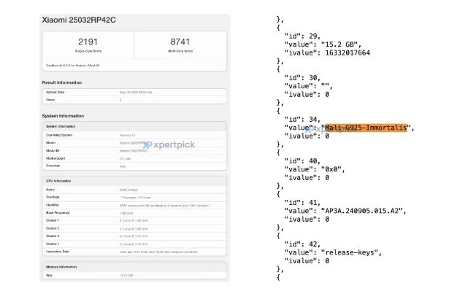Click the Base Frequency row
Viewport: 468px width, 291px height.
pos(134,213)
